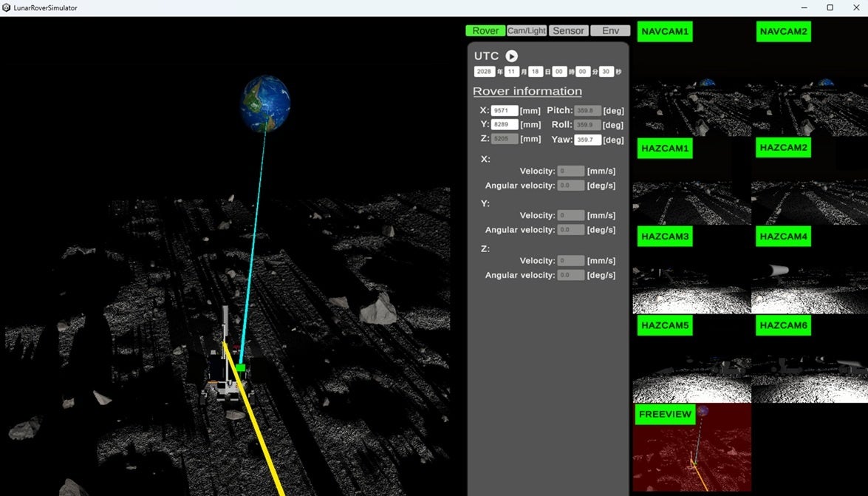This screenshot has height=496, width=868.
Task: Open the Sensor tab
Action: (x=568, y=31)
